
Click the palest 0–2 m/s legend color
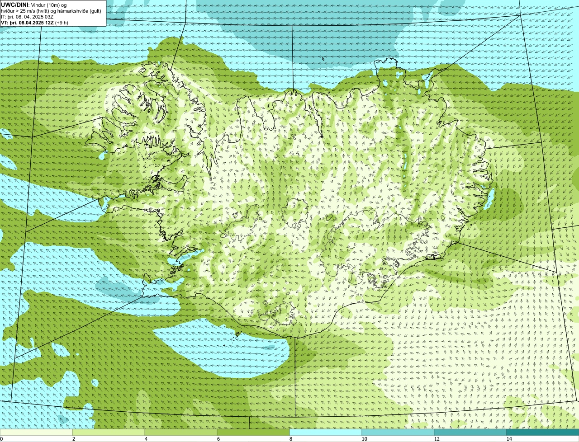[36, 432]
